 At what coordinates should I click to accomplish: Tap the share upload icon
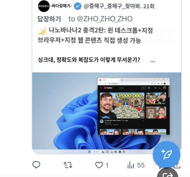pos(177,166)
